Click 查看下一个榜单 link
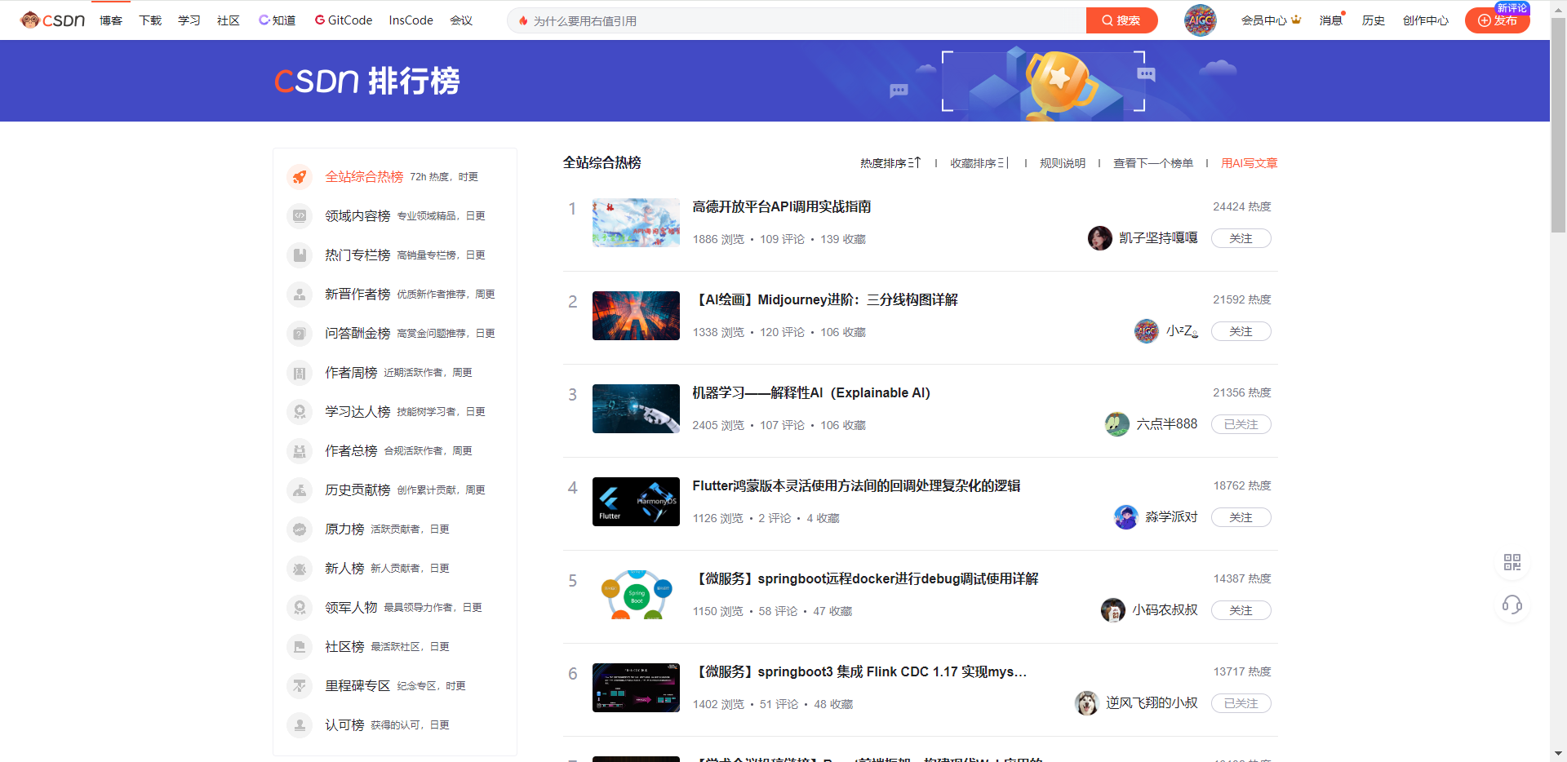Image resolution: width=1567 pixels, height=762 pixels. (1153, 163)
